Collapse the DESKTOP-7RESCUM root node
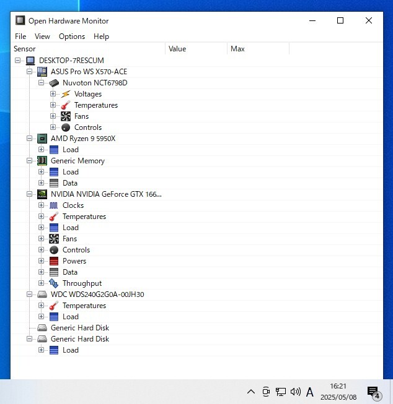The height and width of the screenshot is (404, 393). click(17, 61)
